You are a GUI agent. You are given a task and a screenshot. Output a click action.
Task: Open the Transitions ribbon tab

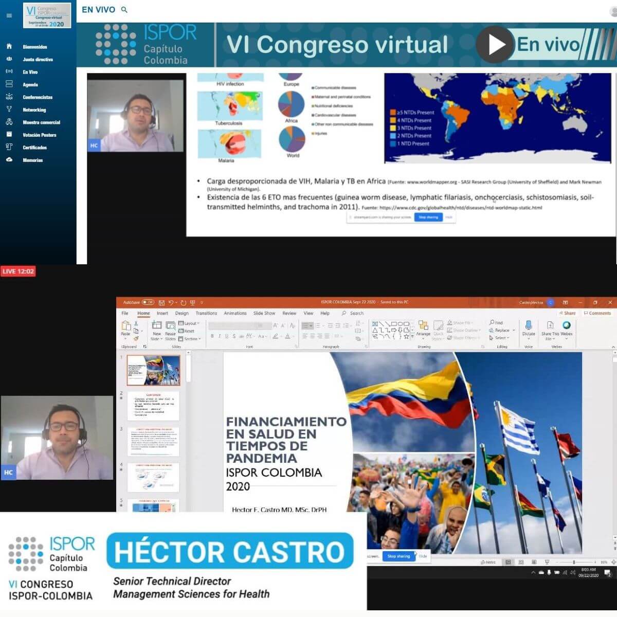coord(206,313)
